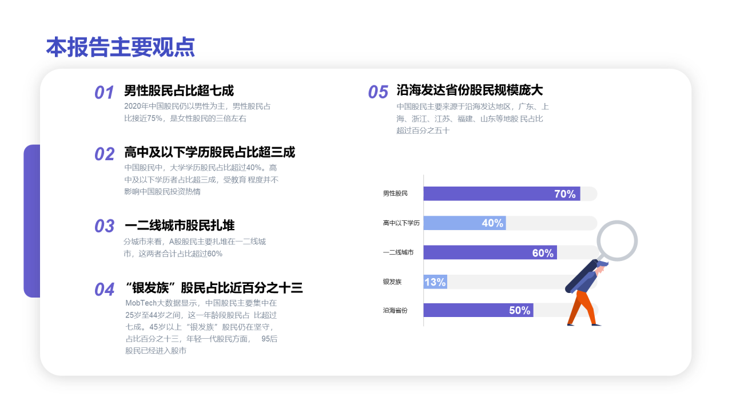Image resolution: width=732 pixels, height=412 pixels.
Task: Click the heading 男性股民占比超七成
Action: [x=179, y=90]
